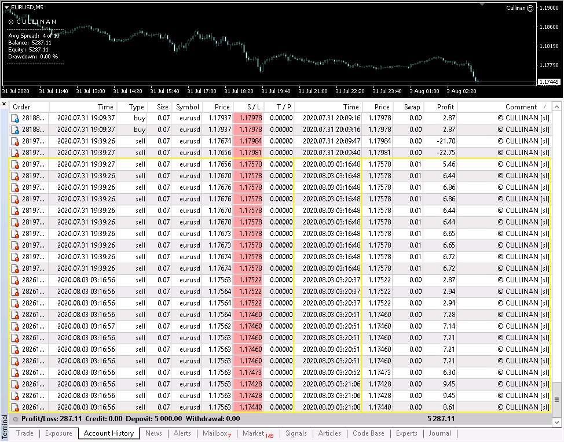564x442 pixels.
Task: Sort by the Symbol column header
Action: 186,106
